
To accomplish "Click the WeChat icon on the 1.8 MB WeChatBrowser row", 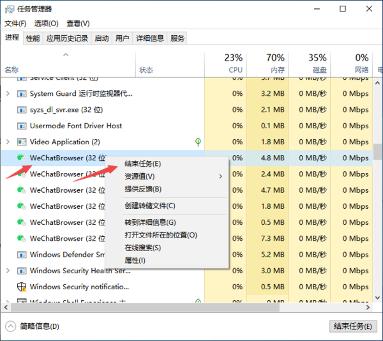I will pos(22,206).
